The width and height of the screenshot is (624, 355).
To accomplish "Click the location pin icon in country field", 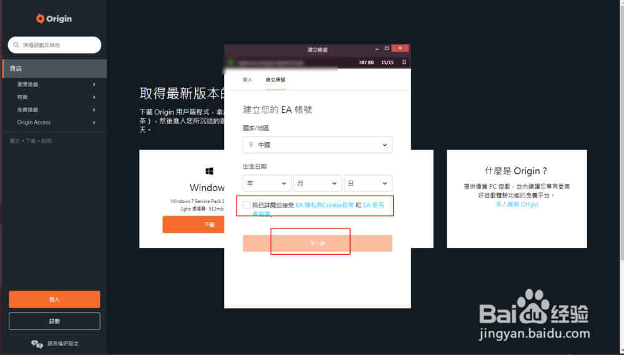I will coord(251,144).
